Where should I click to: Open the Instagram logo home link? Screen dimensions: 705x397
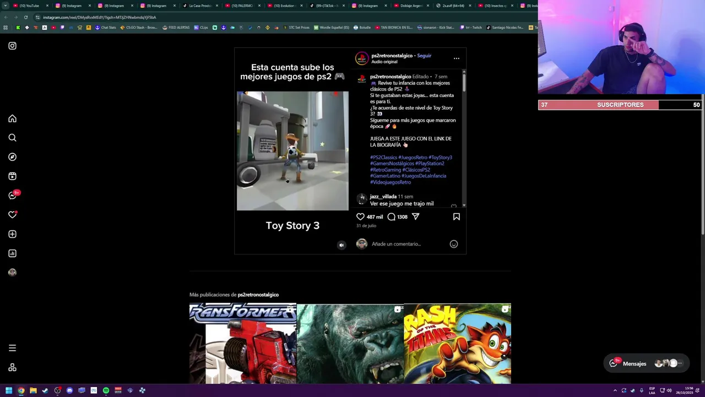(x=12, y=46)
